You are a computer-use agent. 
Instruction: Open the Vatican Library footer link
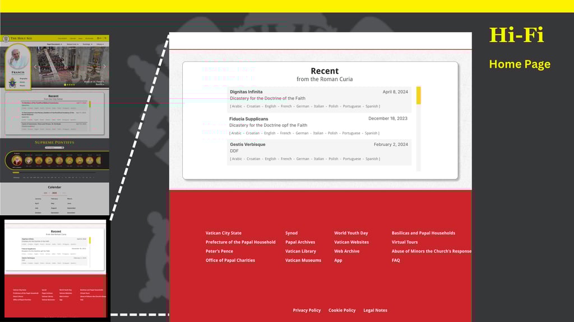(x=300, y=251)
